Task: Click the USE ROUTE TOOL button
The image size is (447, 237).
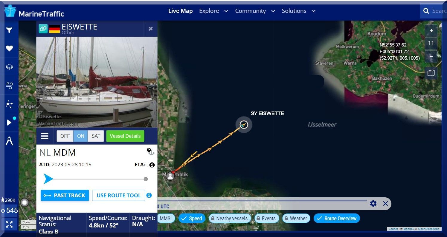Action: click(x=119, y=196)
